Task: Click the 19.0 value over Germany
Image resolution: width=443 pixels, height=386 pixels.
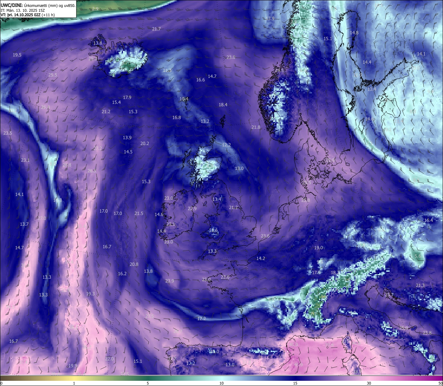Action: pyautogui.click(x=318, y=248)
